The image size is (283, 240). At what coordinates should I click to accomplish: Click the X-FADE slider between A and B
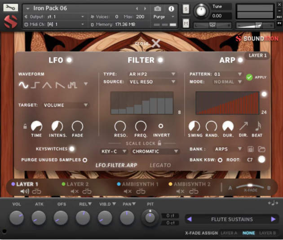(250, 186)
